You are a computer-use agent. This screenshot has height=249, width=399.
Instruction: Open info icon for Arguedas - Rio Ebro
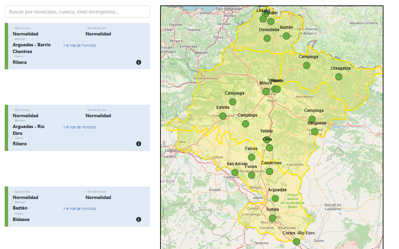(x=139, y=144)
